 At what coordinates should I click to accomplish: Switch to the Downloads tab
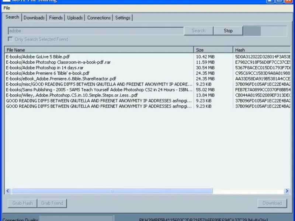(x=34, y=18)
